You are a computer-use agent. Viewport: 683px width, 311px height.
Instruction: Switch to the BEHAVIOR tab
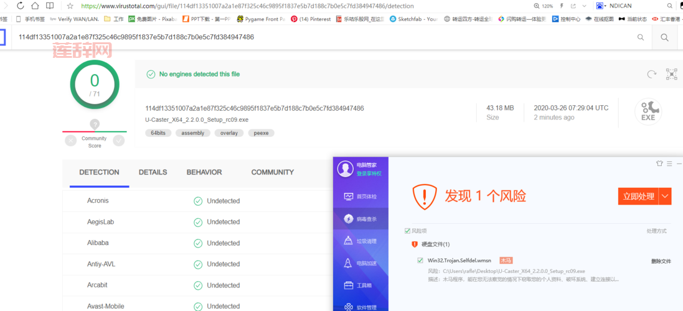(204, 172)
